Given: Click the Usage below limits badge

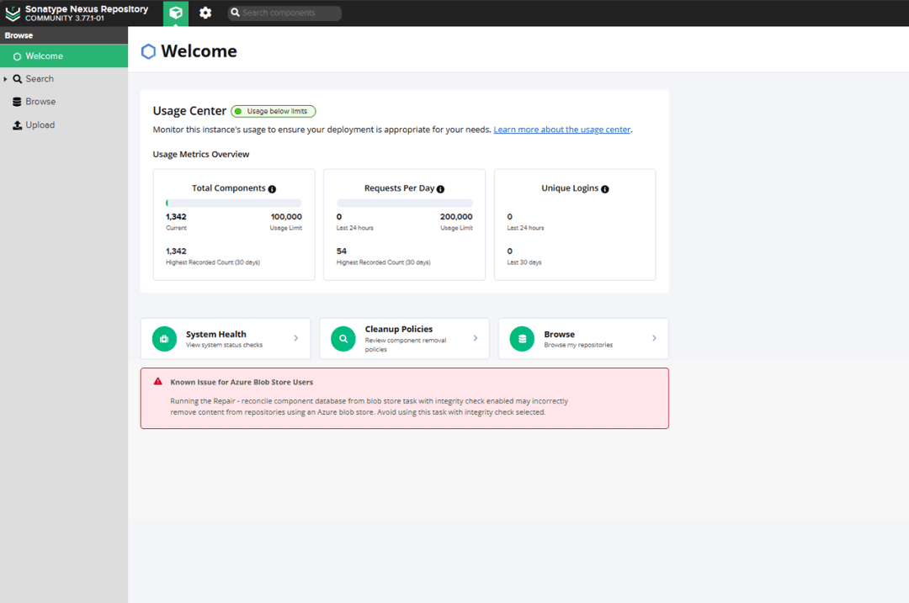Looking at the screenshot, I should 273,111.
